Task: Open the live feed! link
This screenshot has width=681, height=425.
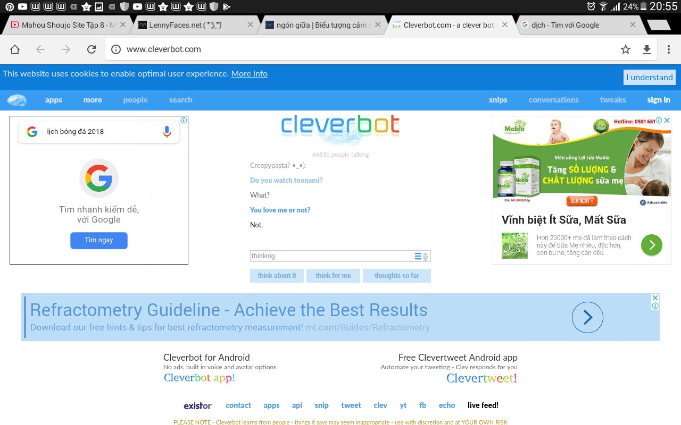Action: click(x=483, y=405)
